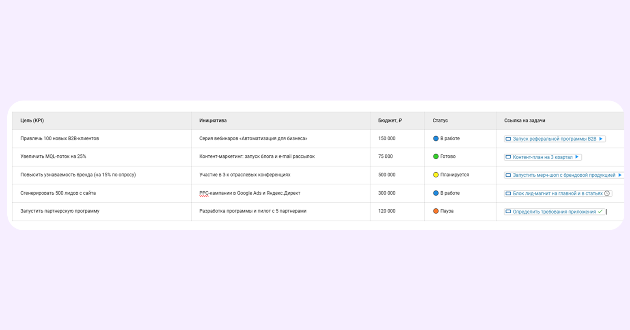The height and width of the screenshot is (330, 630).
Task: Click the task card icon in the Контент-план chip
Action: pos(508,156)
